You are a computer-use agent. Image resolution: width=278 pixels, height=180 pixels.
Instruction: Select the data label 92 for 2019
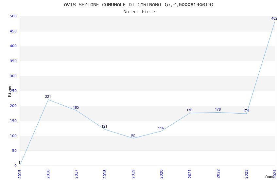[133, 135]
